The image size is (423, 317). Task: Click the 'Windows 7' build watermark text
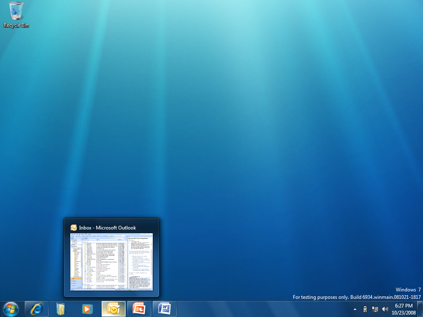[x=408, y=290]
